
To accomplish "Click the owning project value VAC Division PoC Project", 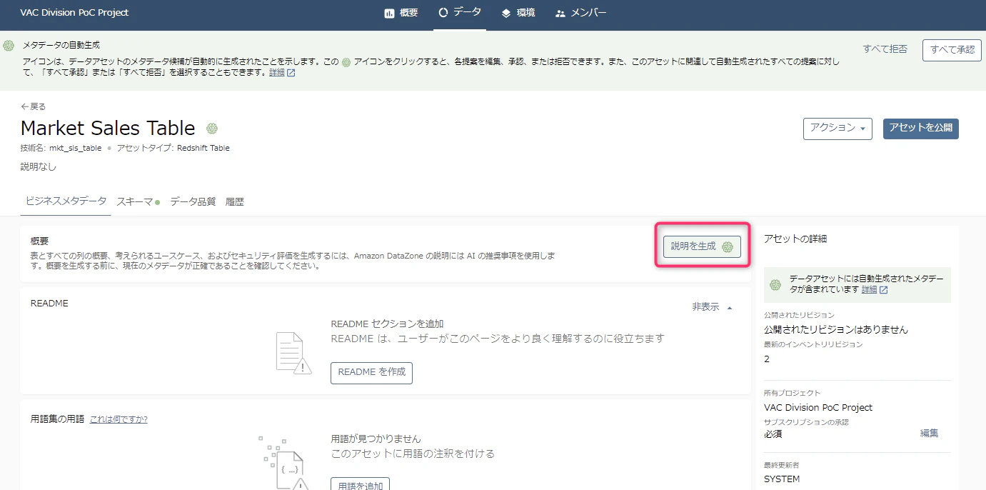I will [x=818, y=408].
